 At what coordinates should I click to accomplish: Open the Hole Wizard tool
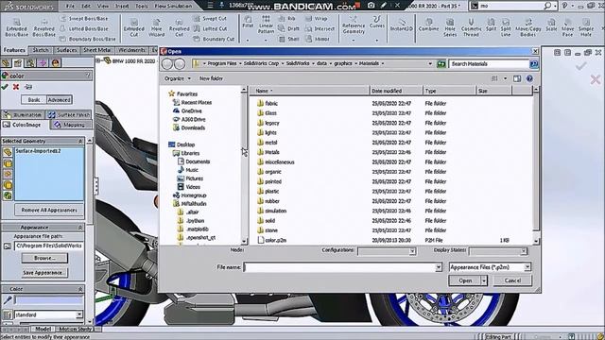(x=156, y=27)
